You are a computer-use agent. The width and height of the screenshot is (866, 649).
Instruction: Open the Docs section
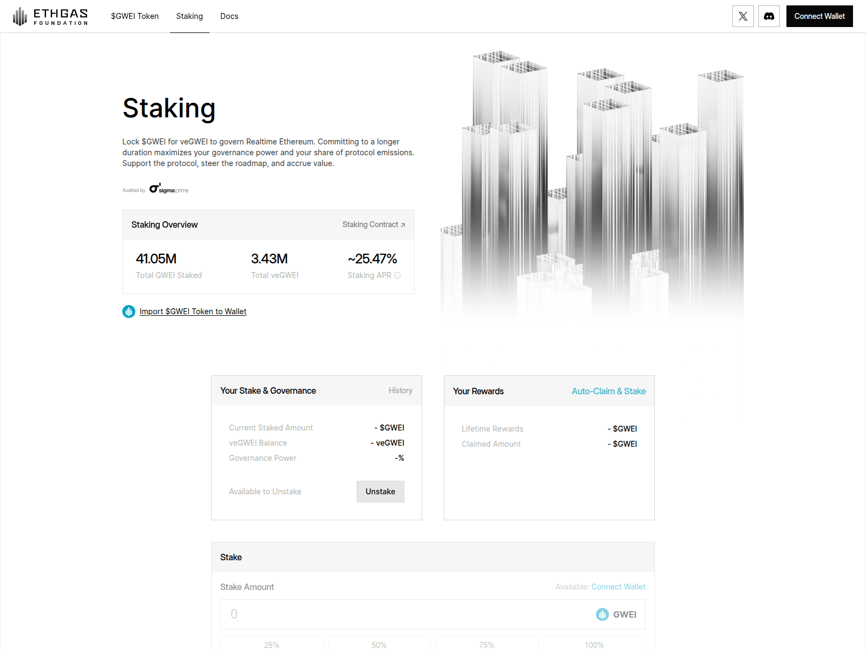pos(229,16)
